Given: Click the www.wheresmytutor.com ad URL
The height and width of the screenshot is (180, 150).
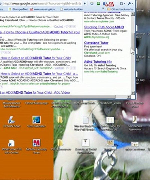Looking at the screenshot, I should click(x=99, y=21).
